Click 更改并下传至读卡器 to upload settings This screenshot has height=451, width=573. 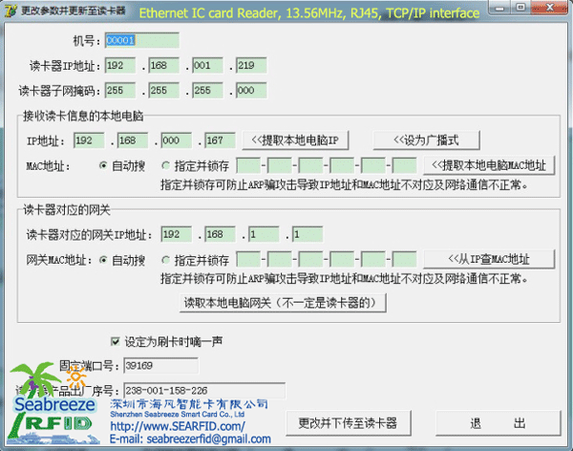pos(347,423)
